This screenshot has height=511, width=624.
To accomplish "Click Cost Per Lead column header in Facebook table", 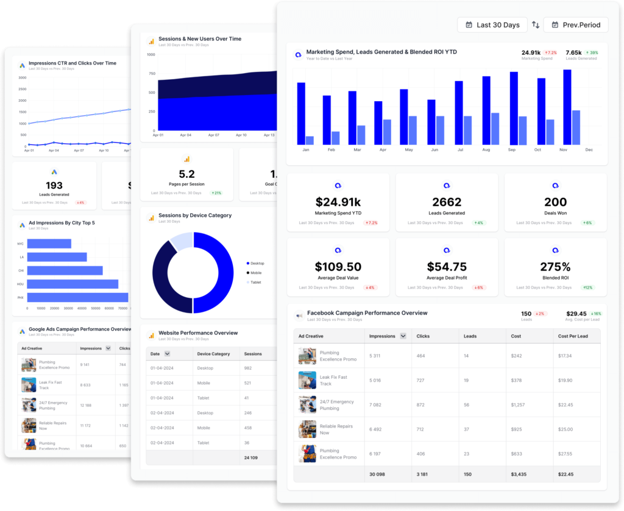I will 572,336.
